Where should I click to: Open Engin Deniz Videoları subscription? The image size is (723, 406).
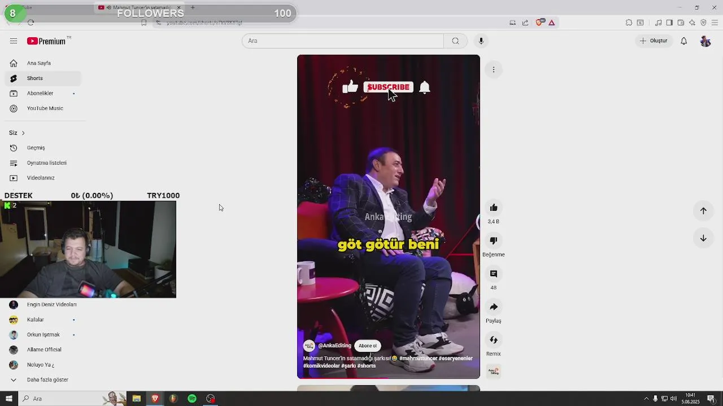click(x=43, y=304)
